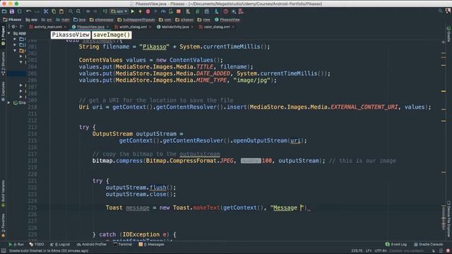Click the tool window toggle status icon
This screenshot has height=254, width=452.
point(4,251)
